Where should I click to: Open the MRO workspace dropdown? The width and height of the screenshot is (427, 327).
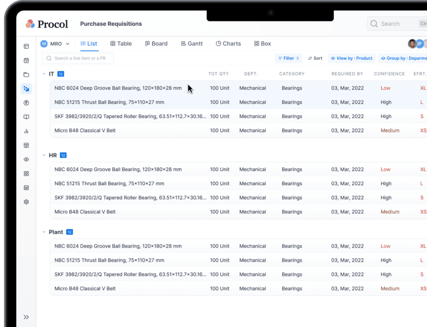tap(55, 44)
